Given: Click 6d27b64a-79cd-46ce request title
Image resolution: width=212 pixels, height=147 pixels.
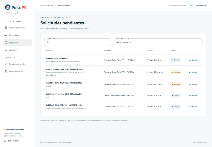Looking at the screenshot, I should coord(64,94).
